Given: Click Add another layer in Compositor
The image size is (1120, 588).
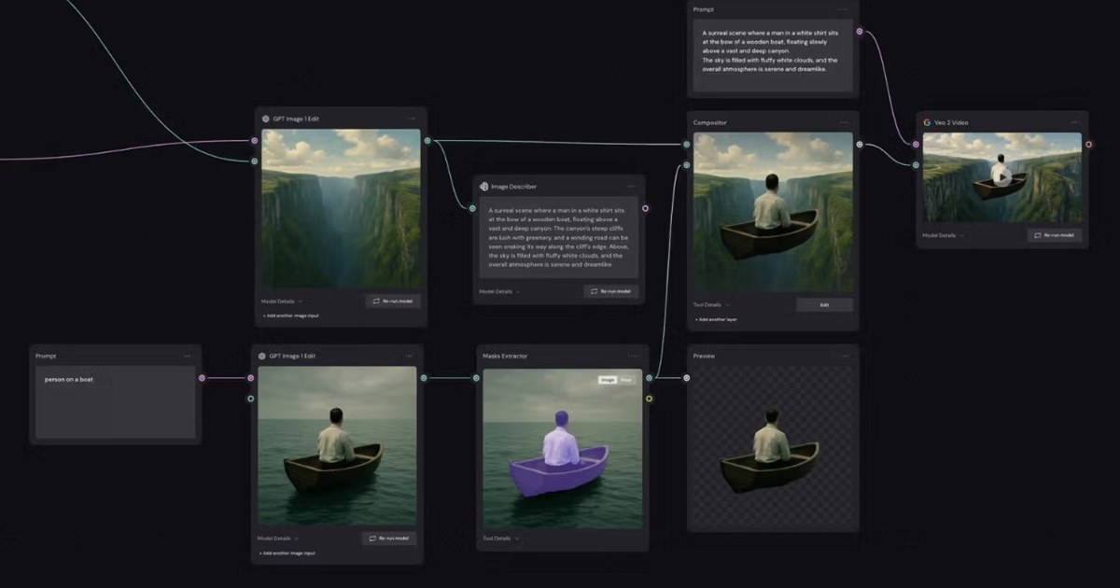Looking at the screenshot, I should pos(716,319).
